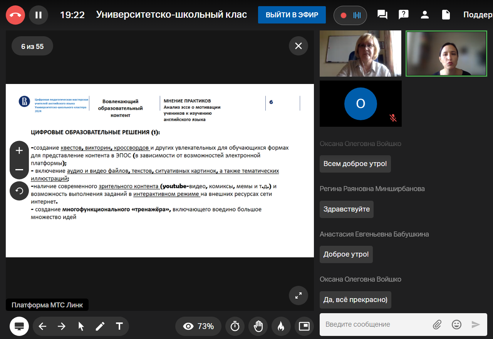Image resolution: width=493 pixels, height=339 pixels.
Task: Zoom in on the slide
Action: (x=19, y=151)
